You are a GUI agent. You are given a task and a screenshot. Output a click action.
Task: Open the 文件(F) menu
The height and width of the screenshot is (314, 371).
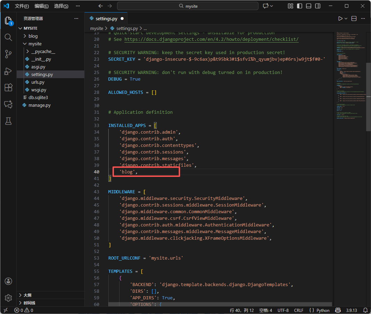pyautogui.click(x=22, y=6)
